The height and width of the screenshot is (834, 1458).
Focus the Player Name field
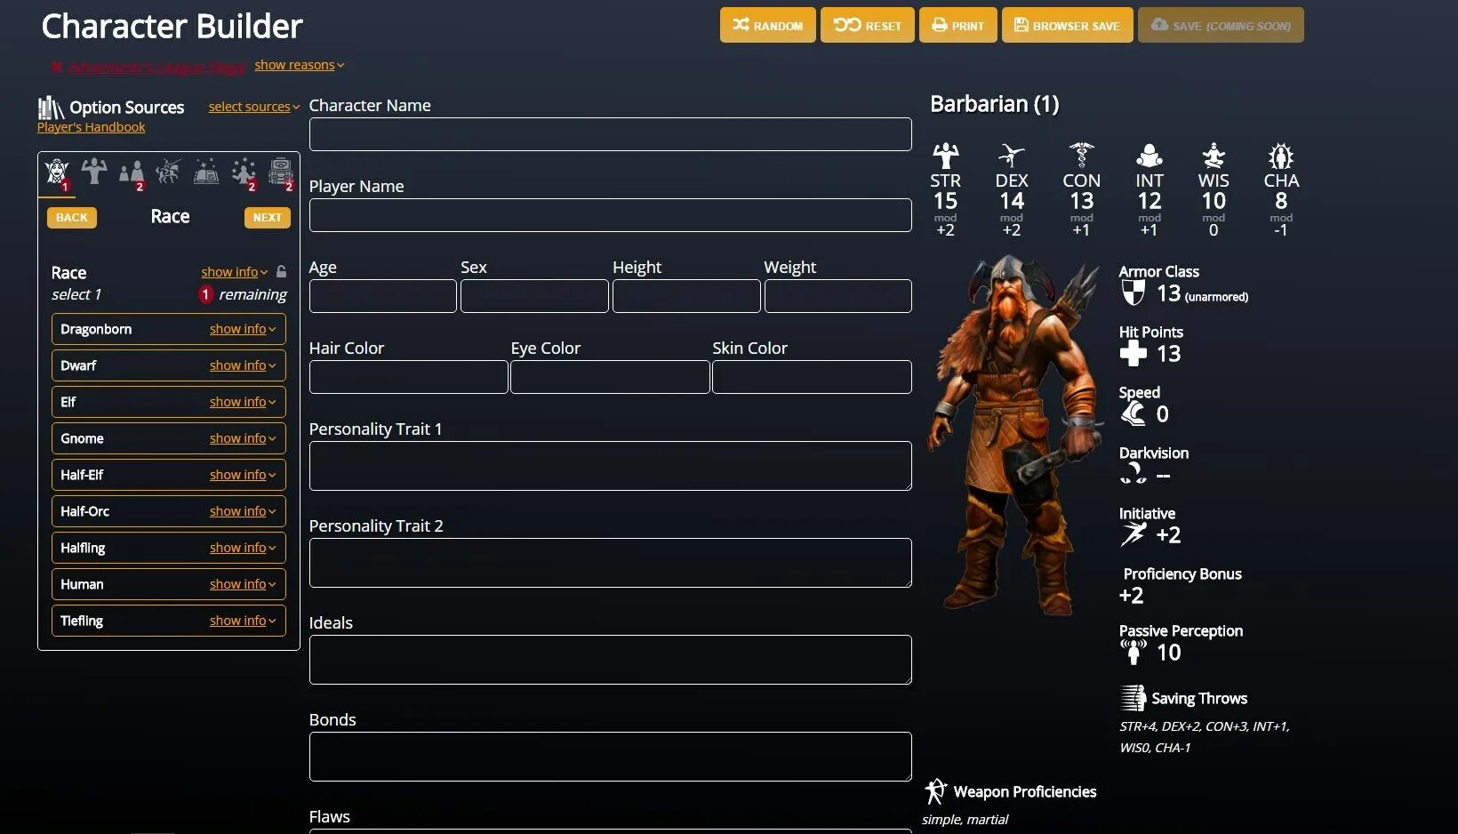(610, 215)
